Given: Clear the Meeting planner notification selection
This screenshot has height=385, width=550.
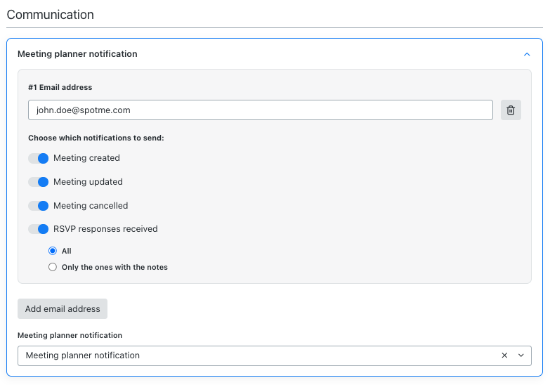Looking at the screenshot, I should [504, 355].
